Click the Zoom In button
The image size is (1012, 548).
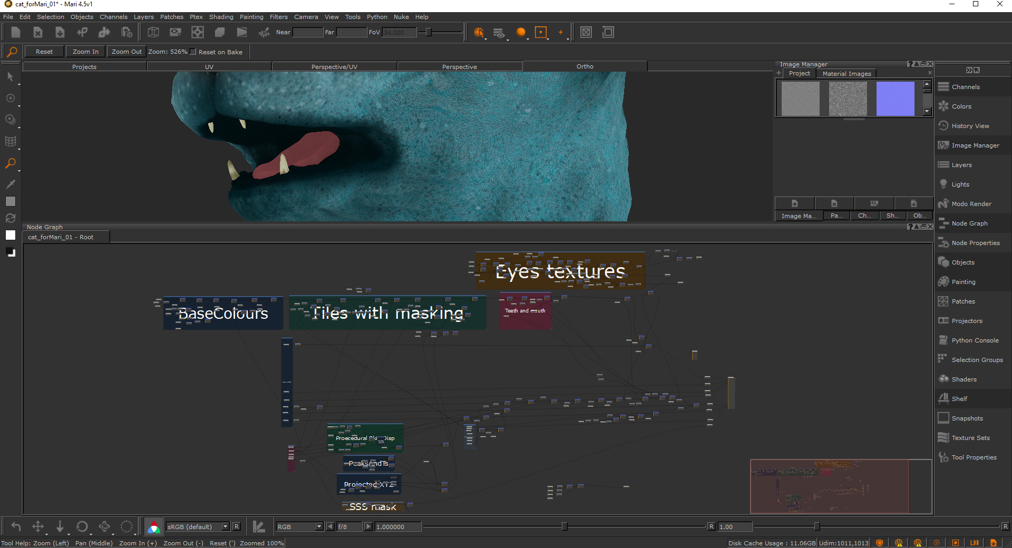click(85, 52)
